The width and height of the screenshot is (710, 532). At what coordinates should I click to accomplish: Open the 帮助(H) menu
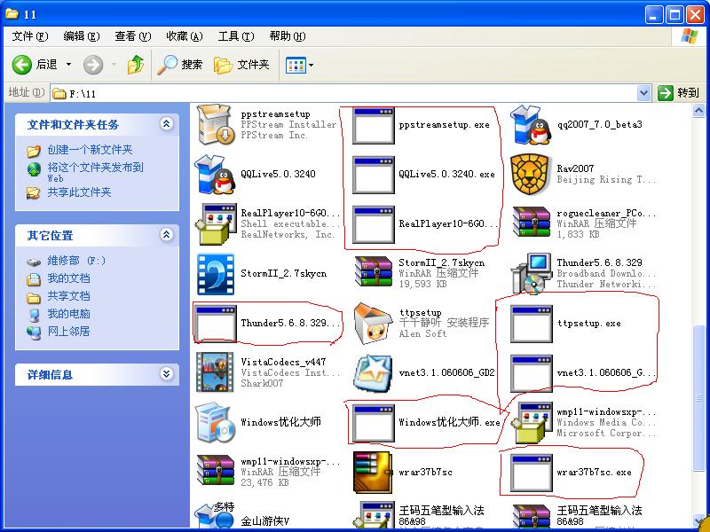(288, 36)
